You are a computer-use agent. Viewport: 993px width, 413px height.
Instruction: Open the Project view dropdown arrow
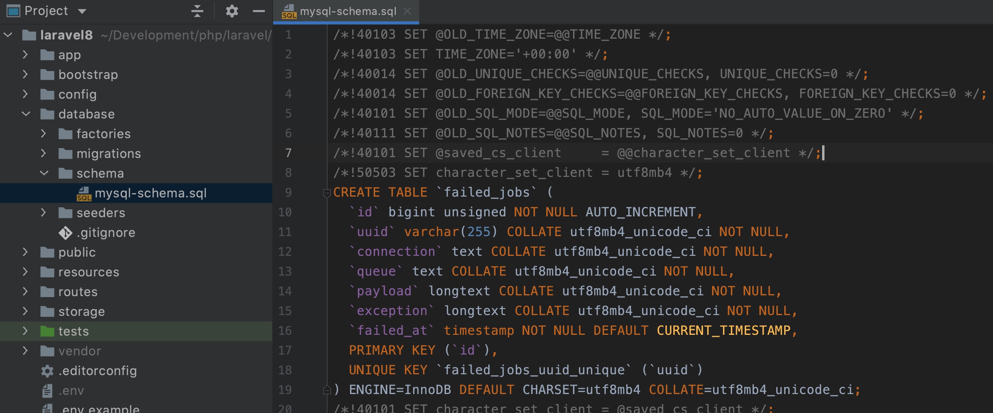82,11
